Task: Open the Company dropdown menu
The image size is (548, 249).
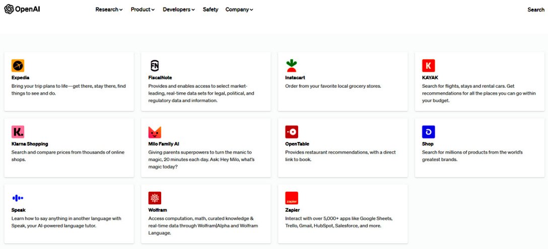Action: point(239,10)
